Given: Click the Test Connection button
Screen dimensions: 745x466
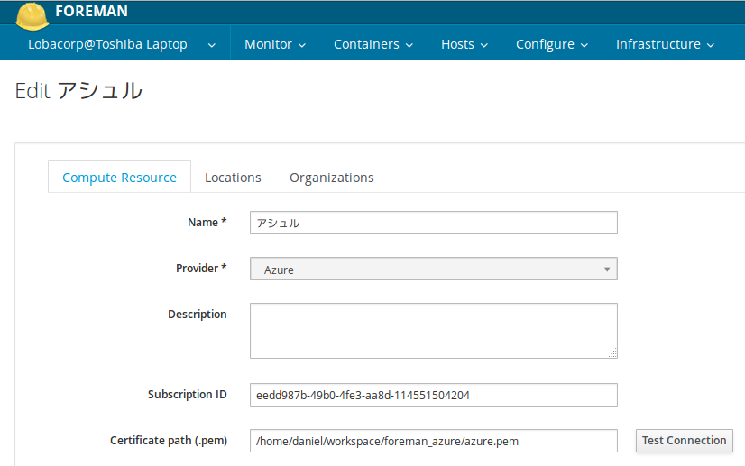Looking at the screenshot, I should (x=685, y=441).
